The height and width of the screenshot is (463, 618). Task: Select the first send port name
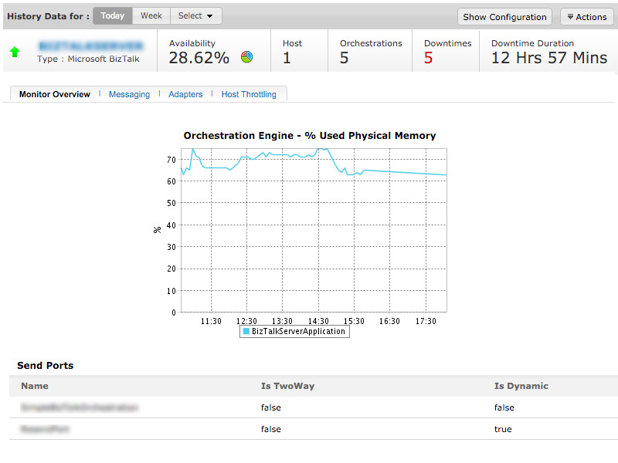[80, 407]
